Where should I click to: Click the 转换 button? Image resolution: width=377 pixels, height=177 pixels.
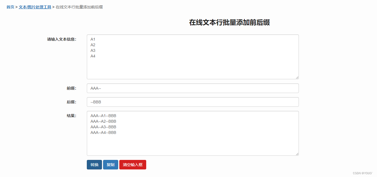point(94,165)
